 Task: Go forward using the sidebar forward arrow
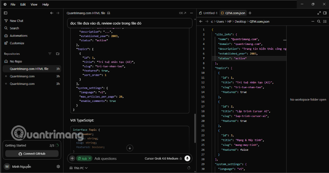click(58, 13)
